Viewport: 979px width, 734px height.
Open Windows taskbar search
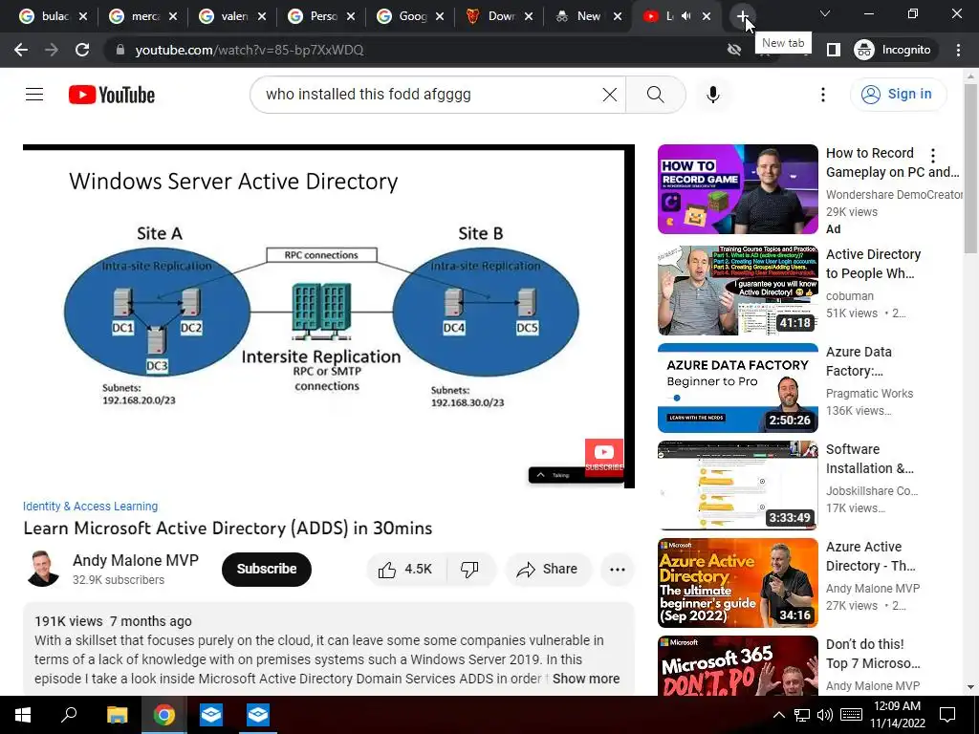(x=69, y=715)
